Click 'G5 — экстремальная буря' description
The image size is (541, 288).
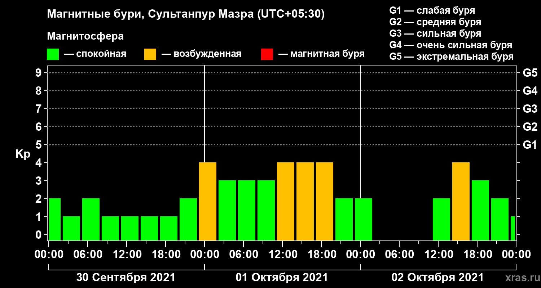tap(452, 57)
